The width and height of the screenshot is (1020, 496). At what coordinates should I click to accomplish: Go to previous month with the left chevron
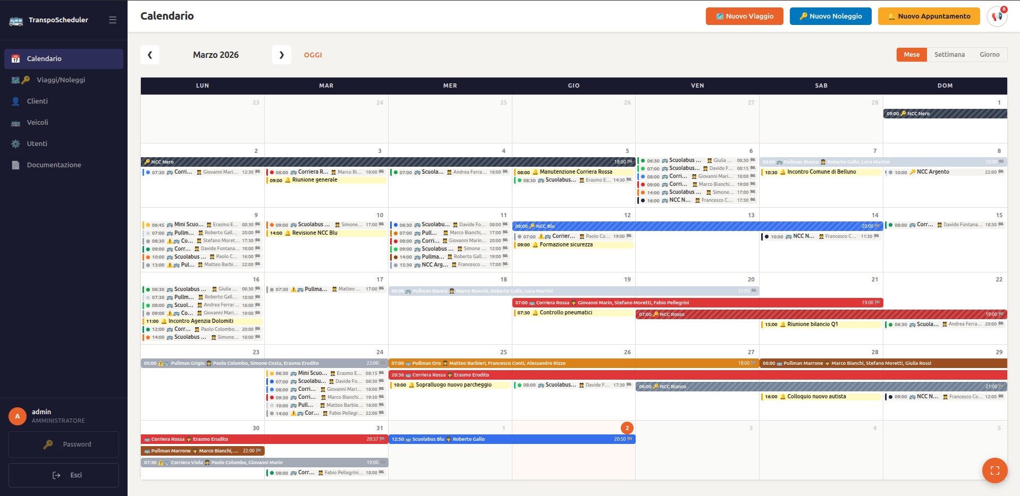pos(150,54)
